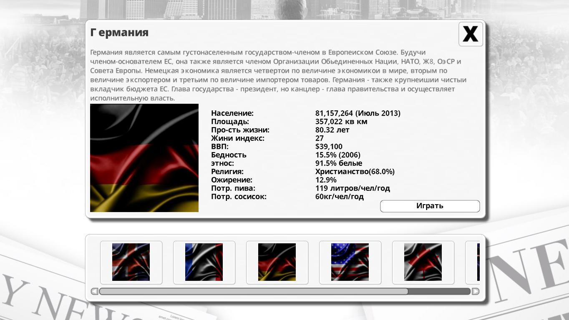This screenshot has width=569, height=320.
Task: Click the value 91.5% белые
Action: 339,163
